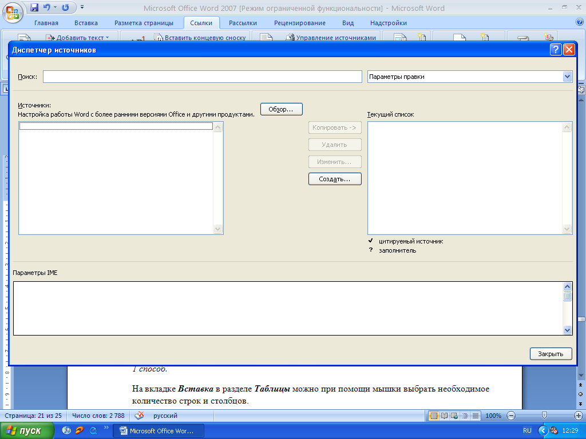
Task: Click the пуск Start button
Action: click(27, 431)
